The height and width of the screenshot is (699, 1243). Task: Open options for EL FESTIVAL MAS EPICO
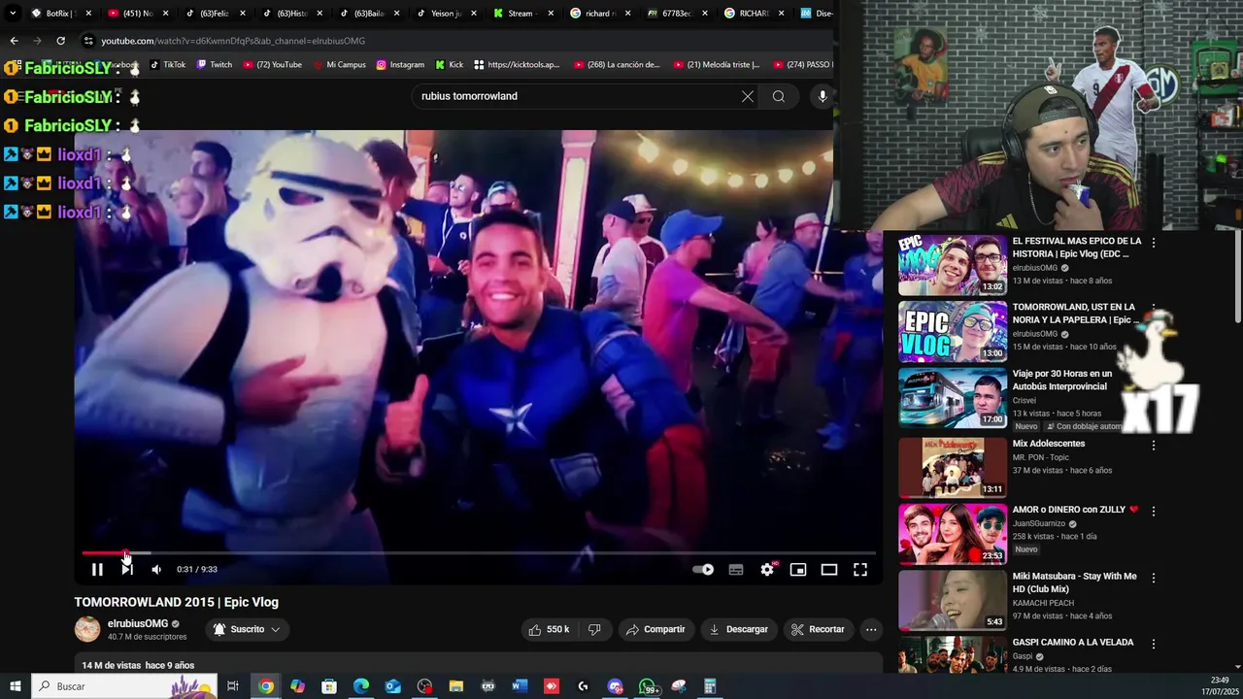click(1154, 243)
